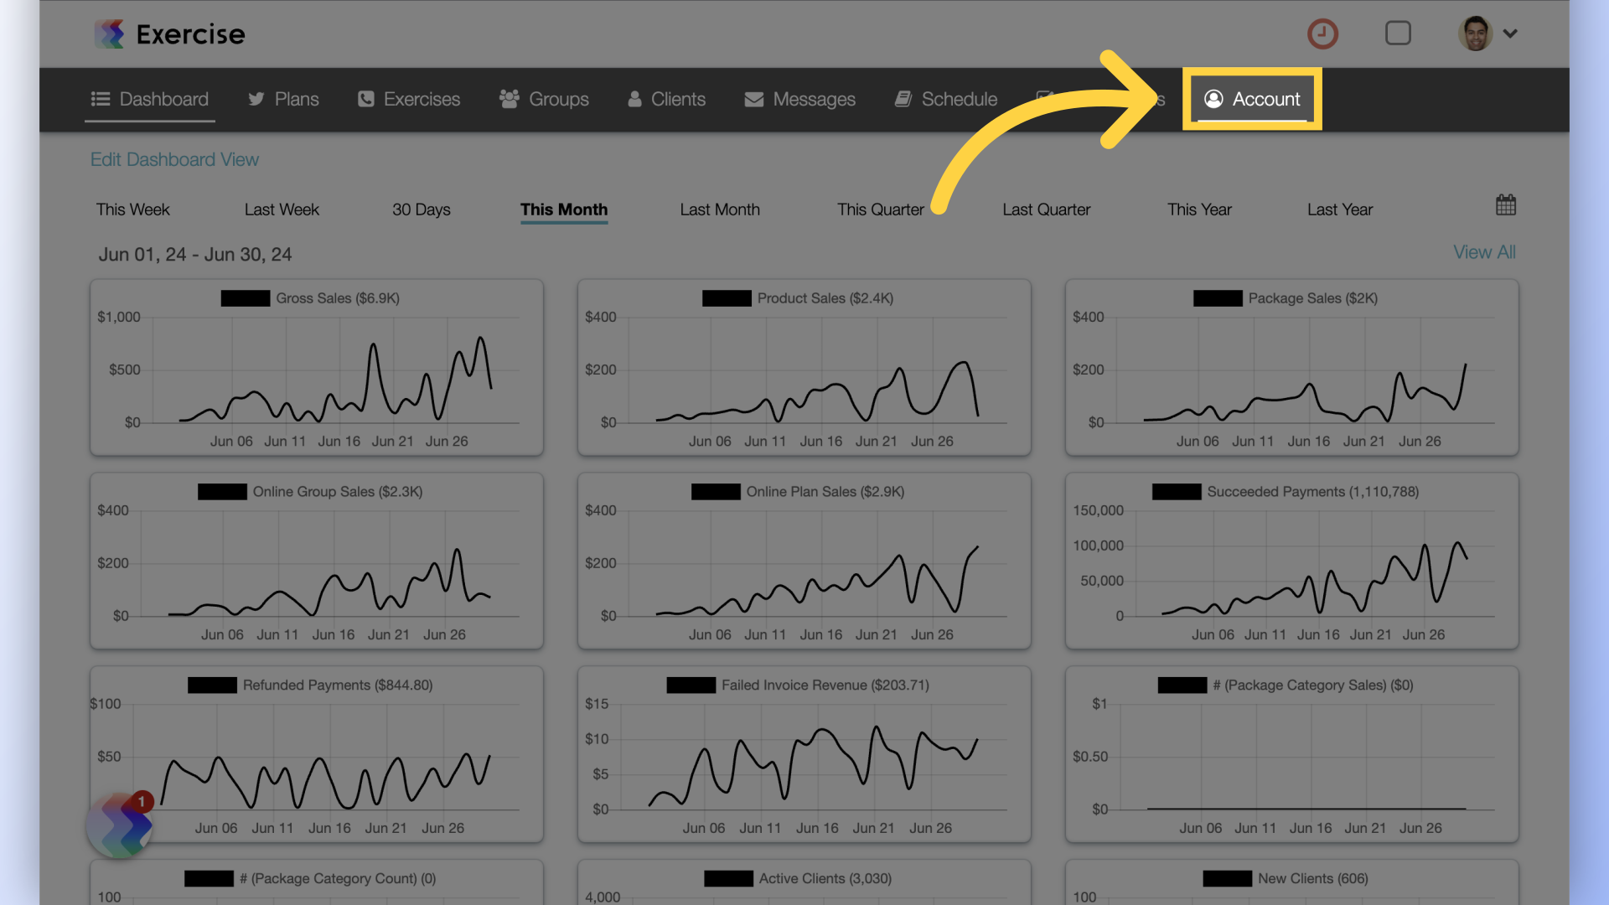Screen dimensions: 1609x905
Task: Click the Plans bird icon
Action: pyautogui.click(x=256, y=99)
